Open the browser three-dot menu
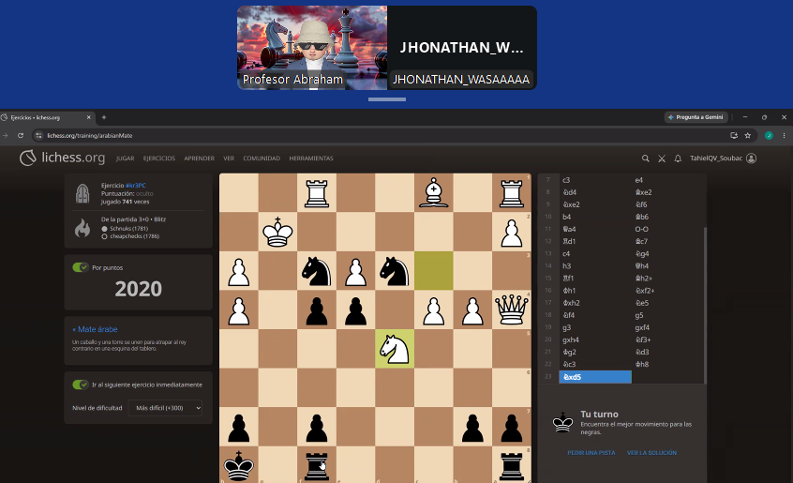 (784, 136)
